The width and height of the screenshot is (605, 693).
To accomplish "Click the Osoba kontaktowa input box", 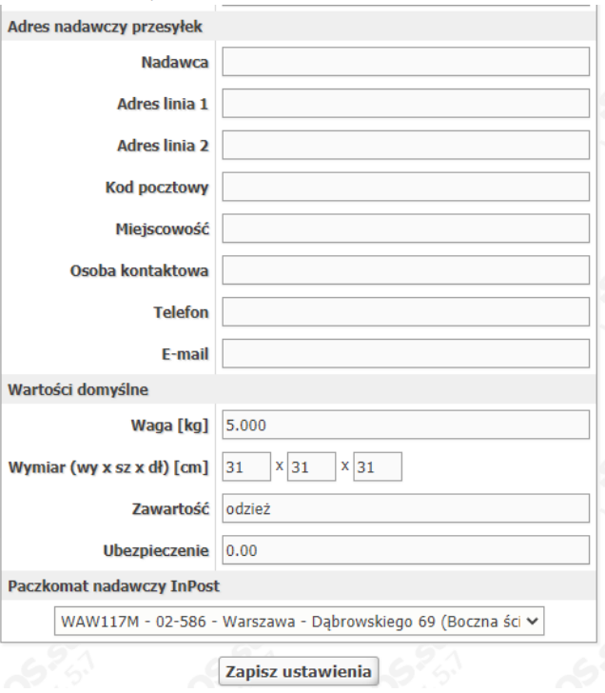I will pos(405,271).
